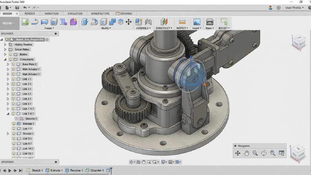Screen dimensions: 311x175
Task: Open the ASSEMBLE menu
Action: (x=143, y=28)
